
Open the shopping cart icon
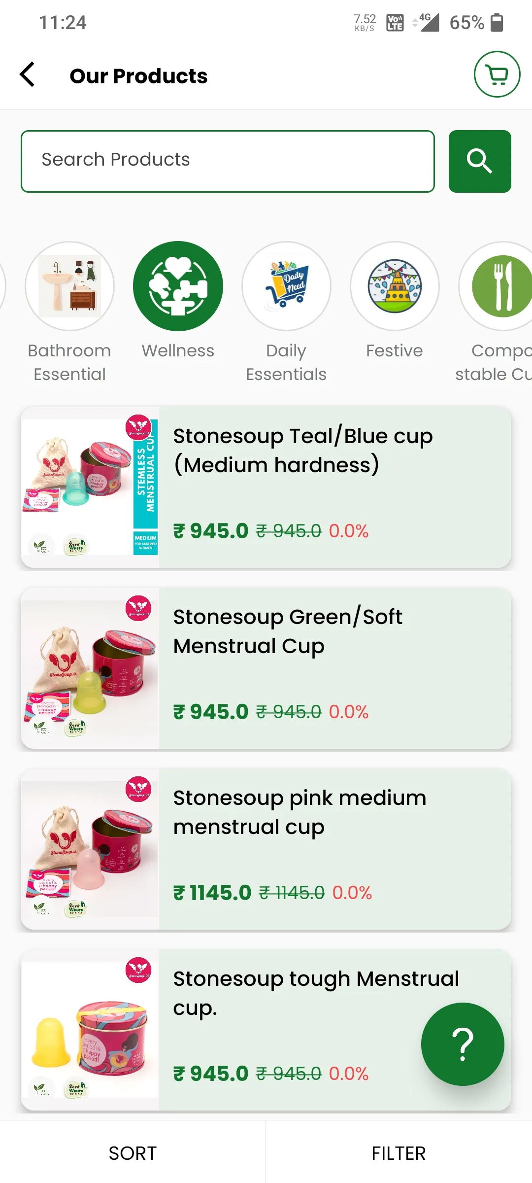497,74
